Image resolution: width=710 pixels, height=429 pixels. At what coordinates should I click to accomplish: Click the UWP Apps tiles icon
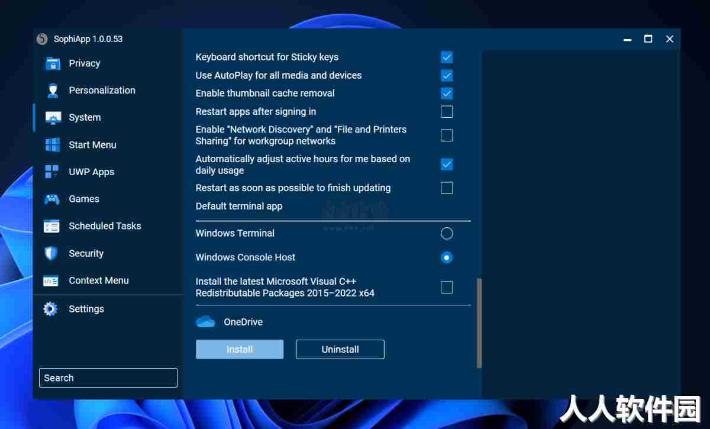pyautogui.click(x=53, y=172)
